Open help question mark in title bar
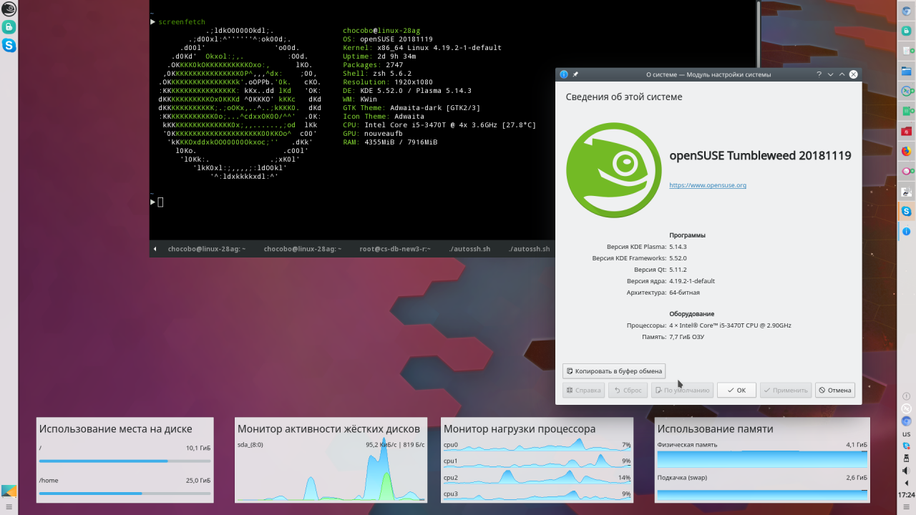This screenshot has height=515, width=916. pos(819,74)
